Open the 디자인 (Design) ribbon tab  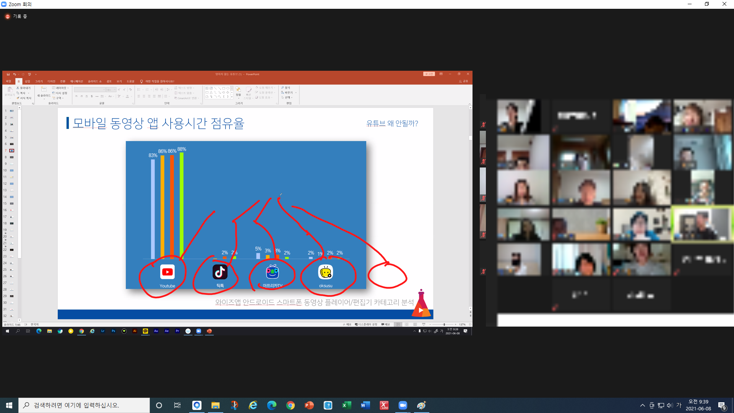[51, 81]
